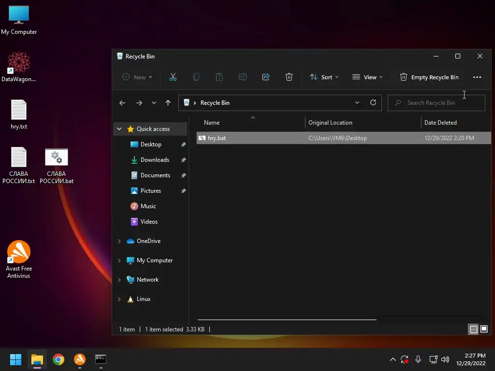Click the horizontal scrollbar in file list
Viewport: 495px width, 371px height.
coord(287,320)
